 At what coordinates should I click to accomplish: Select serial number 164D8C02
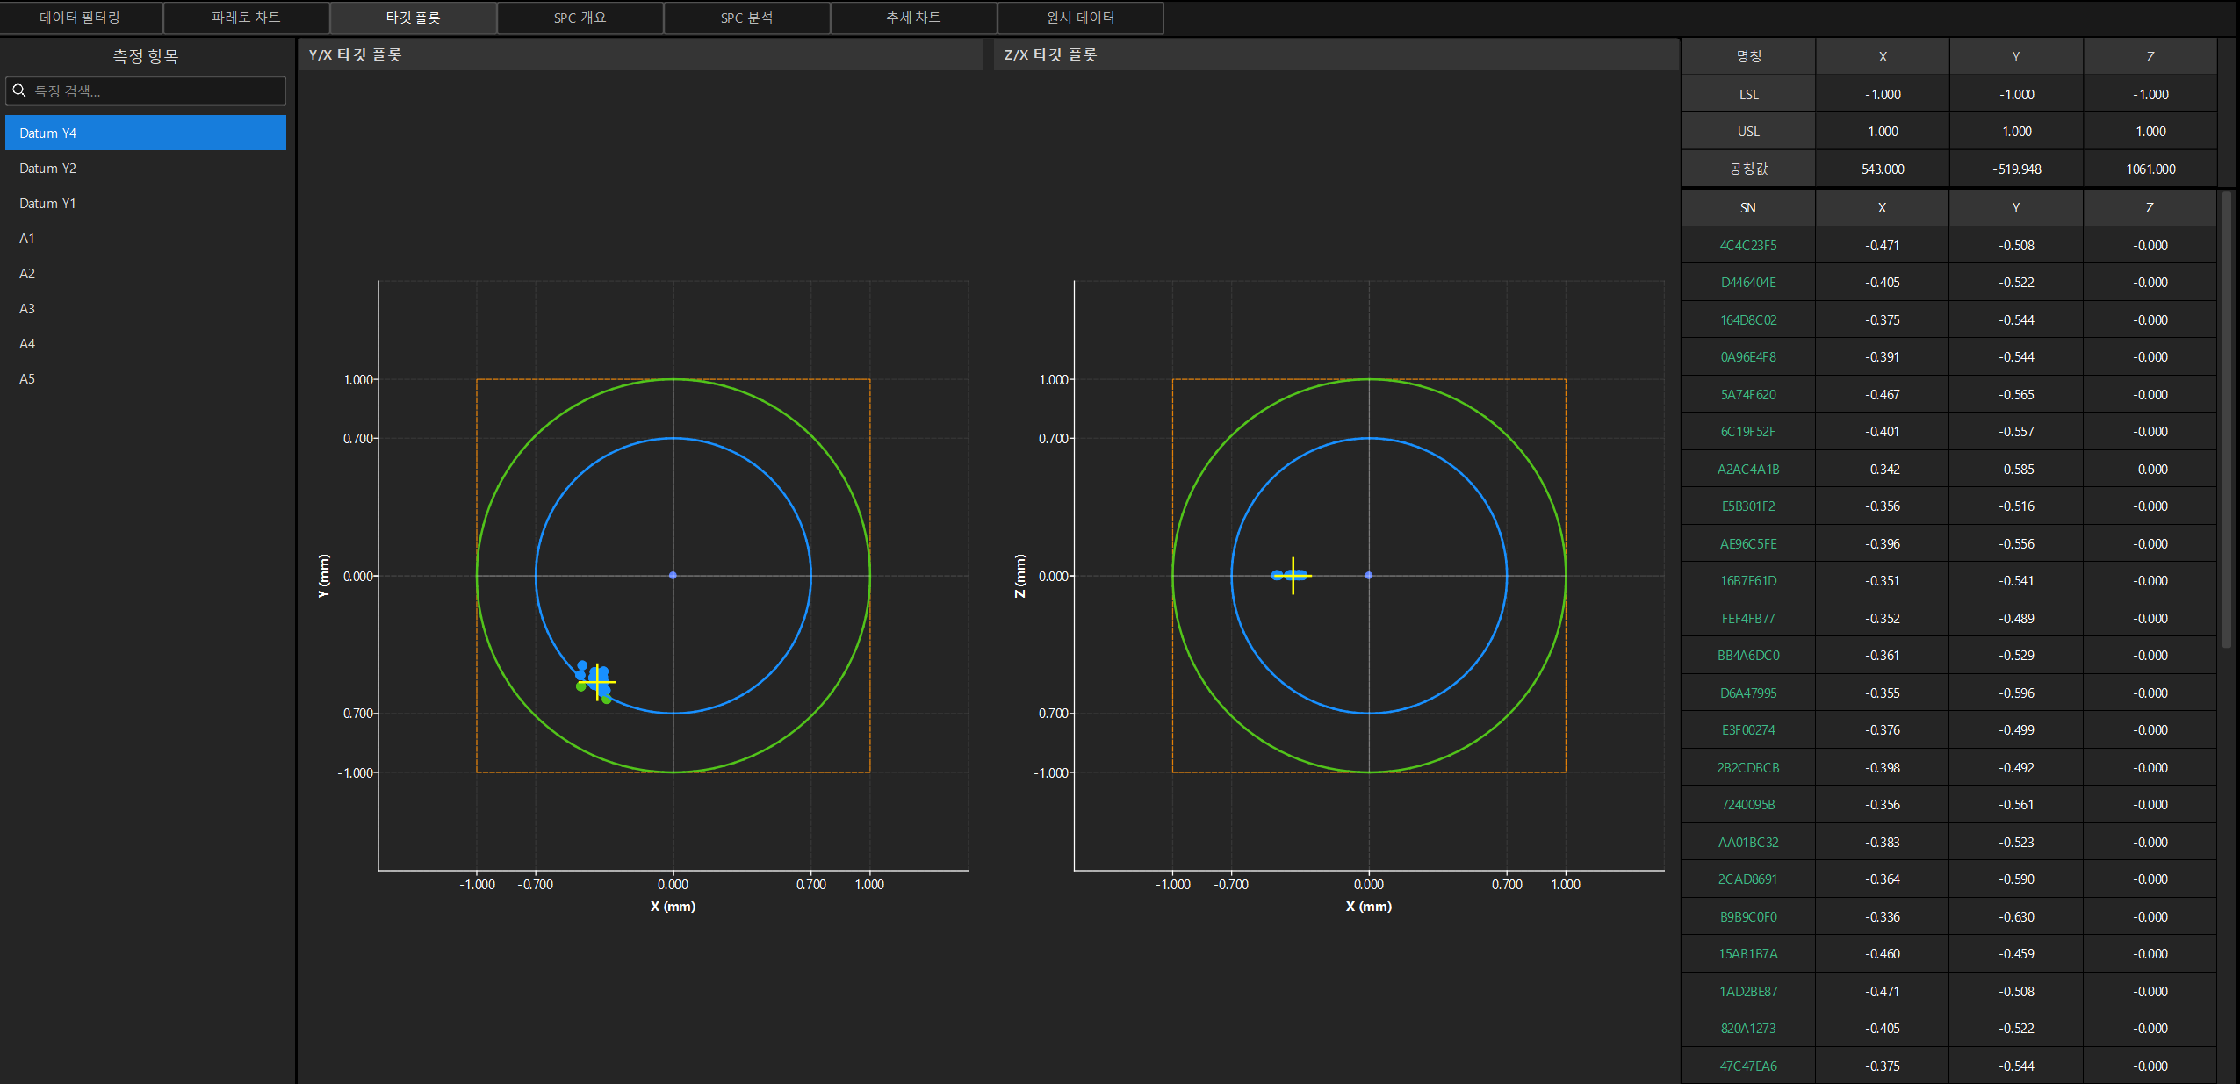pyautogui.click(x=1748, y=320)
